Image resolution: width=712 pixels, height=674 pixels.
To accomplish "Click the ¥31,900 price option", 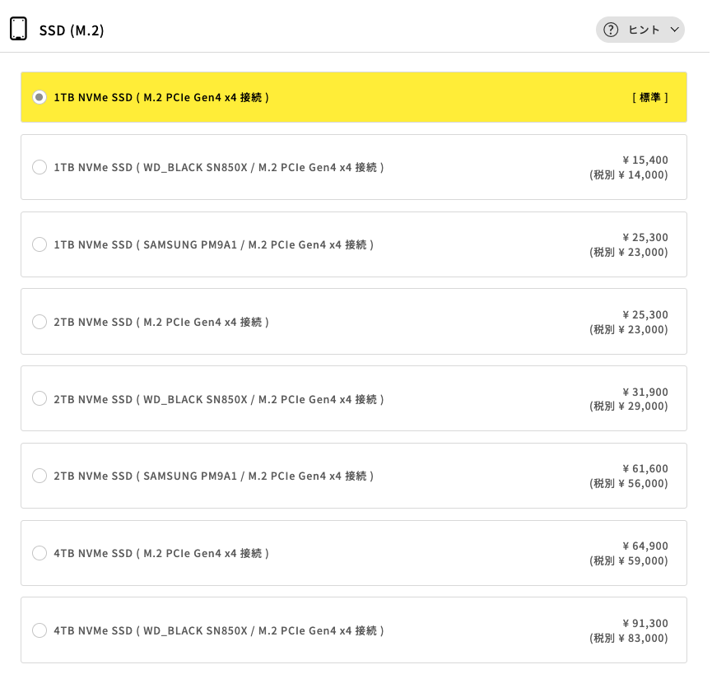I will (x=645, y=392).
